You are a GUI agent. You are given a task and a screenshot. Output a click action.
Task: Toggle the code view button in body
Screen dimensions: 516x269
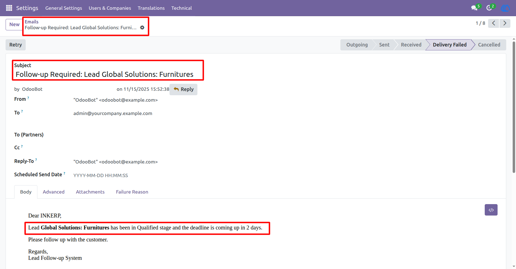491,210
